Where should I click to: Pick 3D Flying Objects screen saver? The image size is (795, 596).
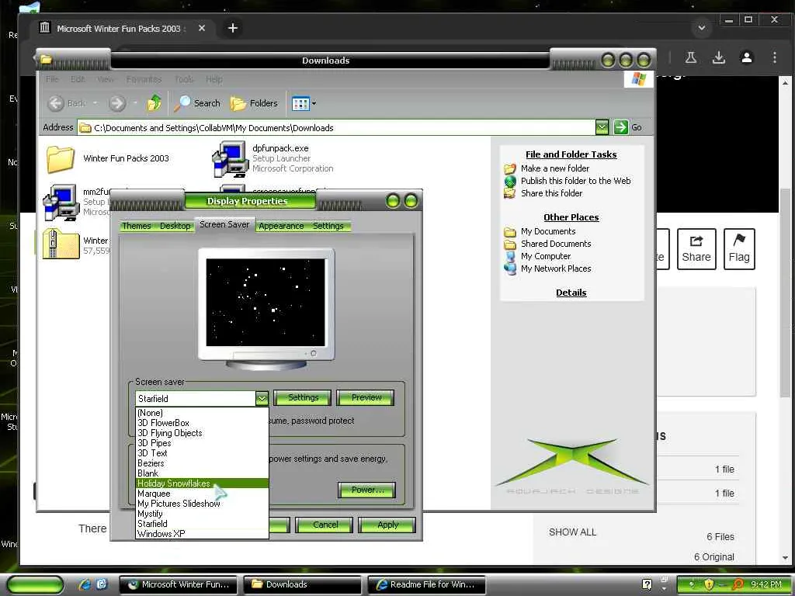(x=202, y=433)
